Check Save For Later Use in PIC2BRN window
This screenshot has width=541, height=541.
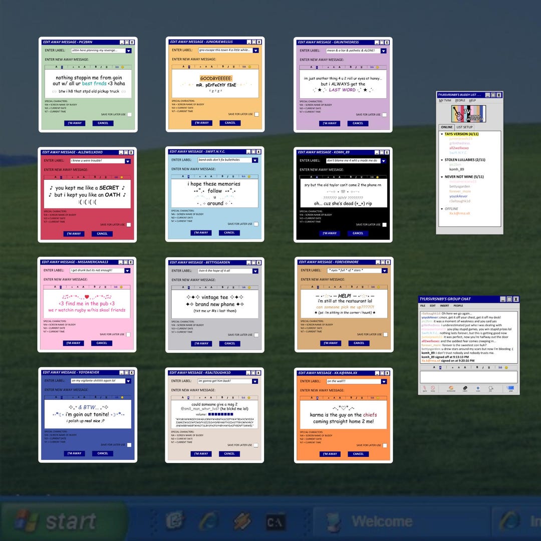click(129, 115)
